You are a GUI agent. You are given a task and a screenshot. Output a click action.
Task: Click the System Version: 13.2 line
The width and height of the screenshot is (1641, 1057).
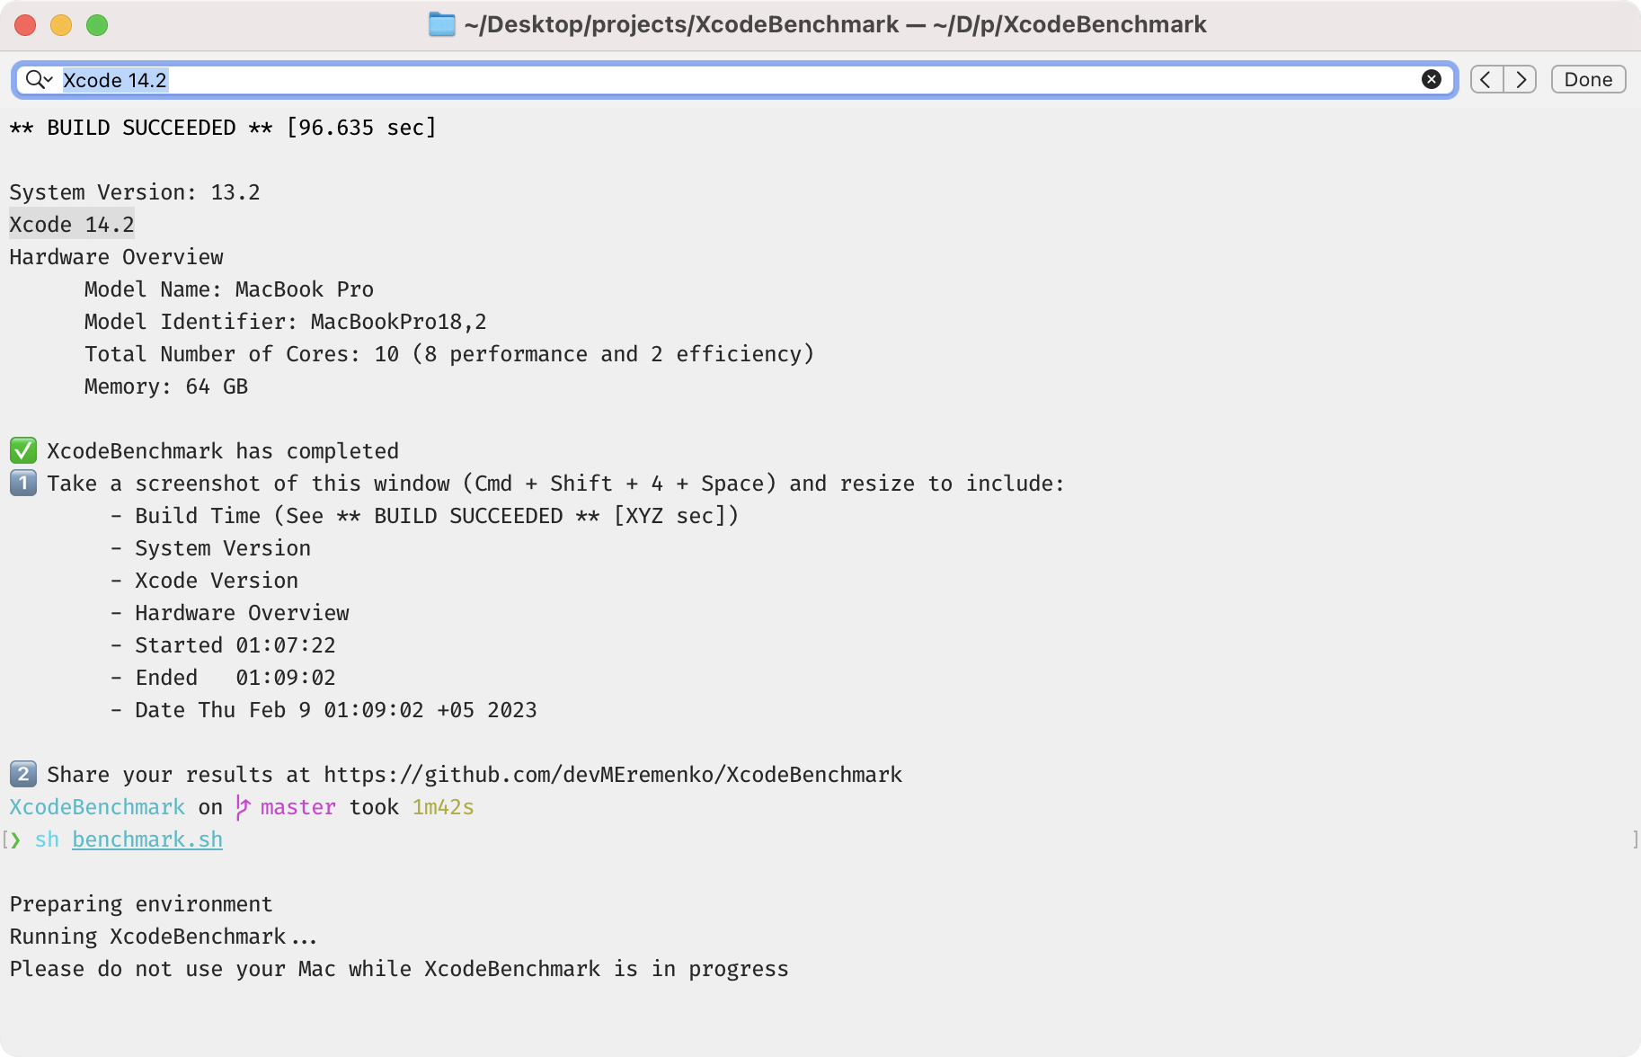[135, 192]
